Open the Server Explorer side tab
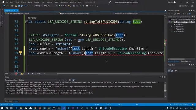The width and height of the screenshot is (196, 110). click(x=2, y=14)
